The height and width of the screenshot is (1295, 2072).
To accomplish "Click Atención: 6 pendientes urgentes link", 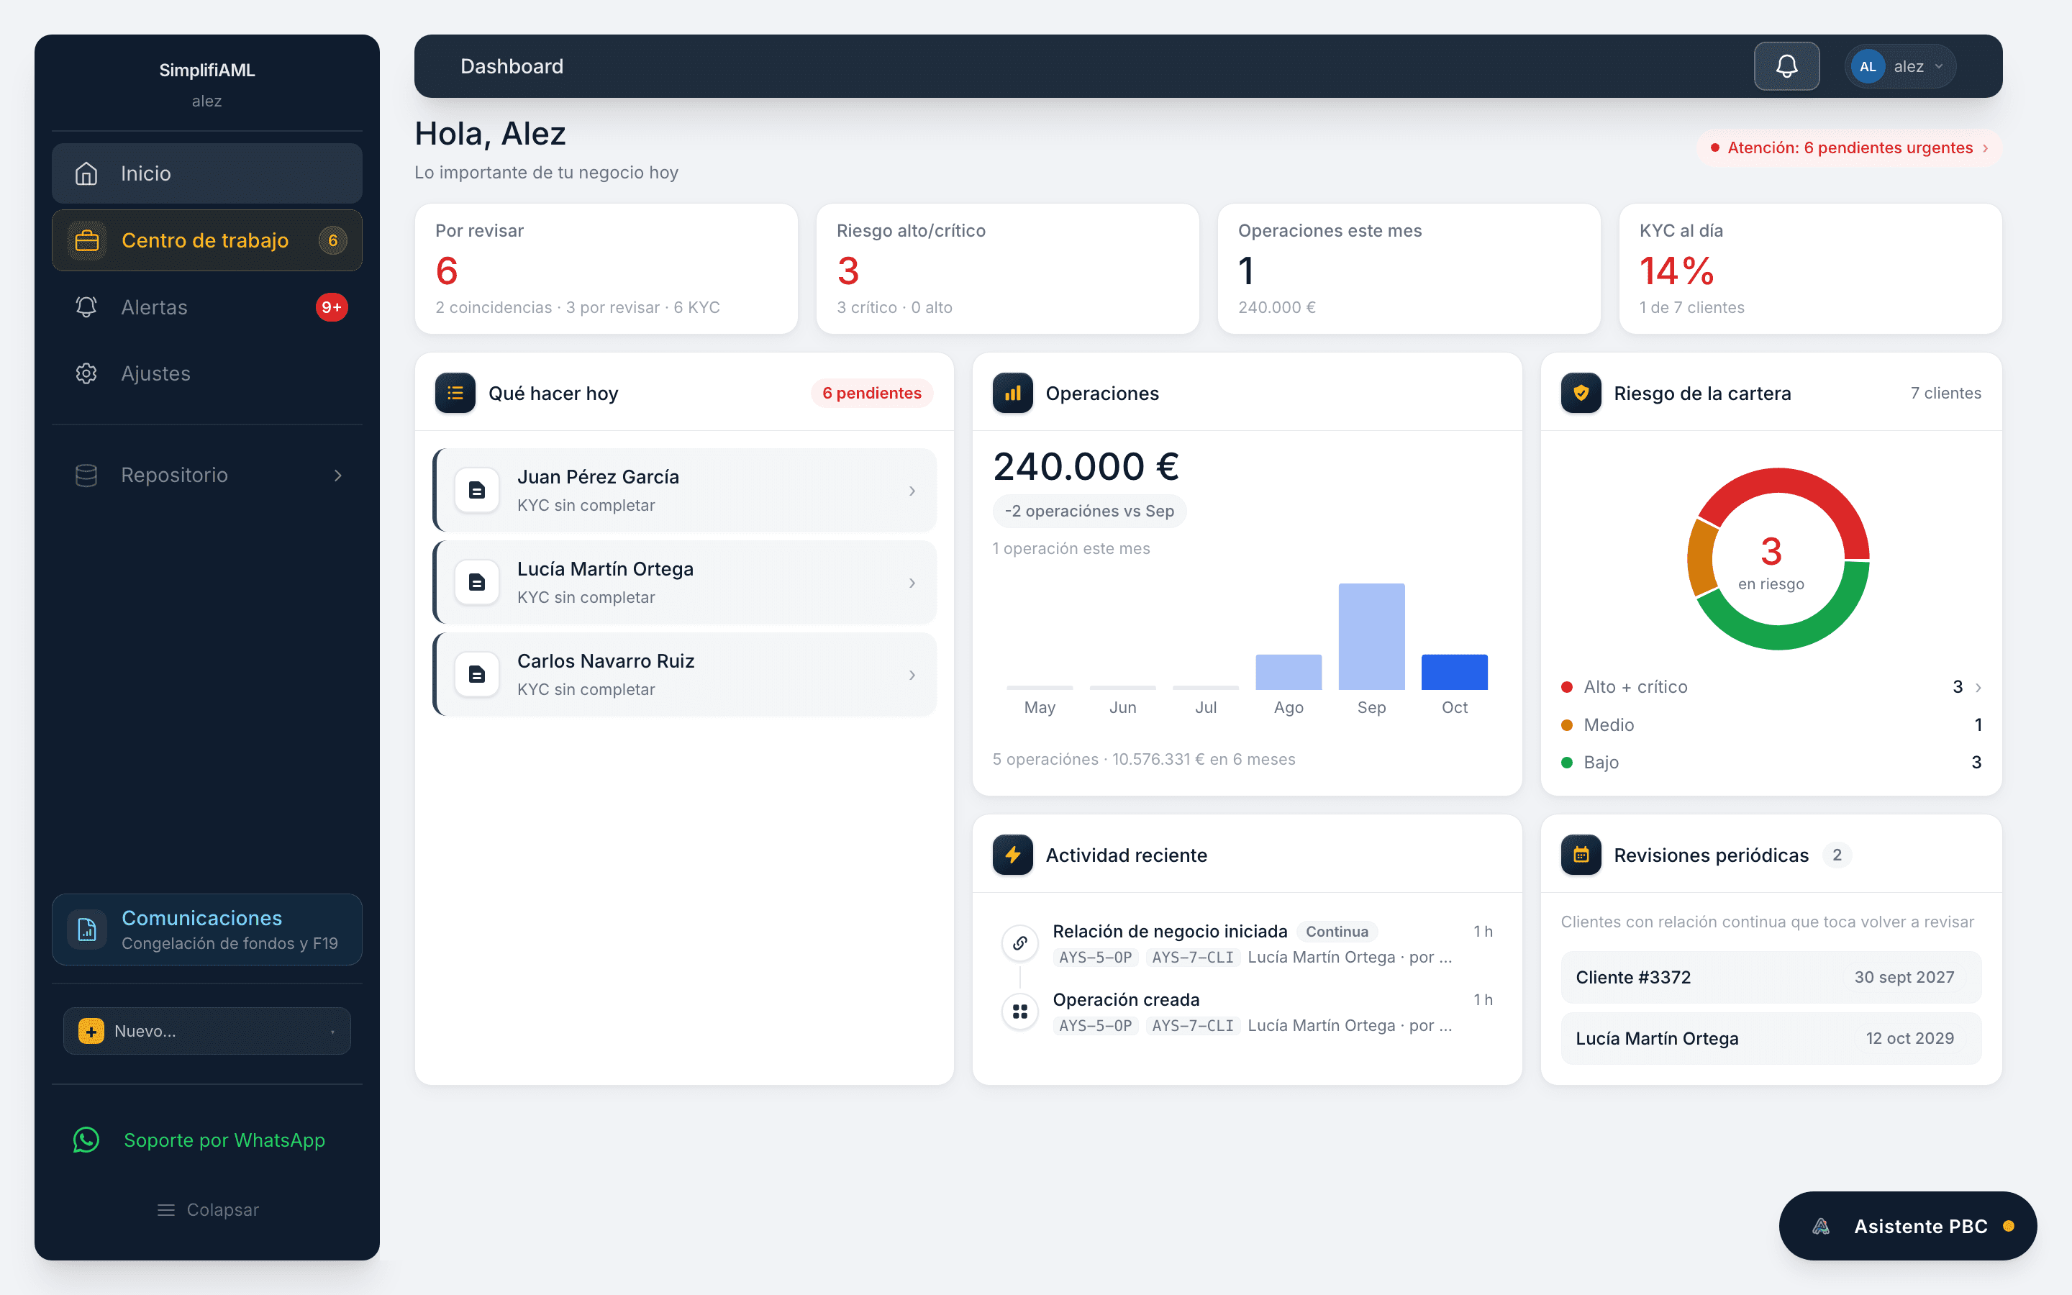I will click(1850, 147).
